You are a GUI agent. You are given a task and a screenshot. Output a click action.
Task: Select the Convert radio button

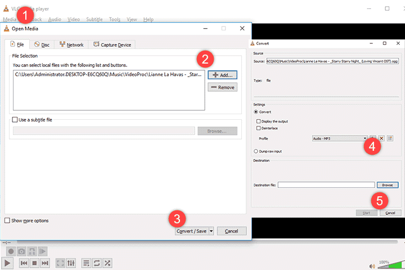[256, 112]
